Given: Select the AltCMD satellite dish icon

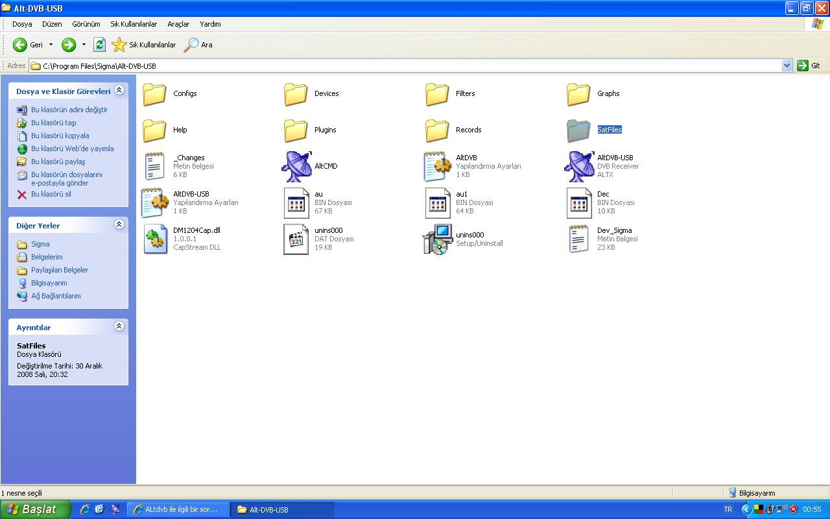Looking at the screenshot, I should pyautogui.click(x=296, y=167).
